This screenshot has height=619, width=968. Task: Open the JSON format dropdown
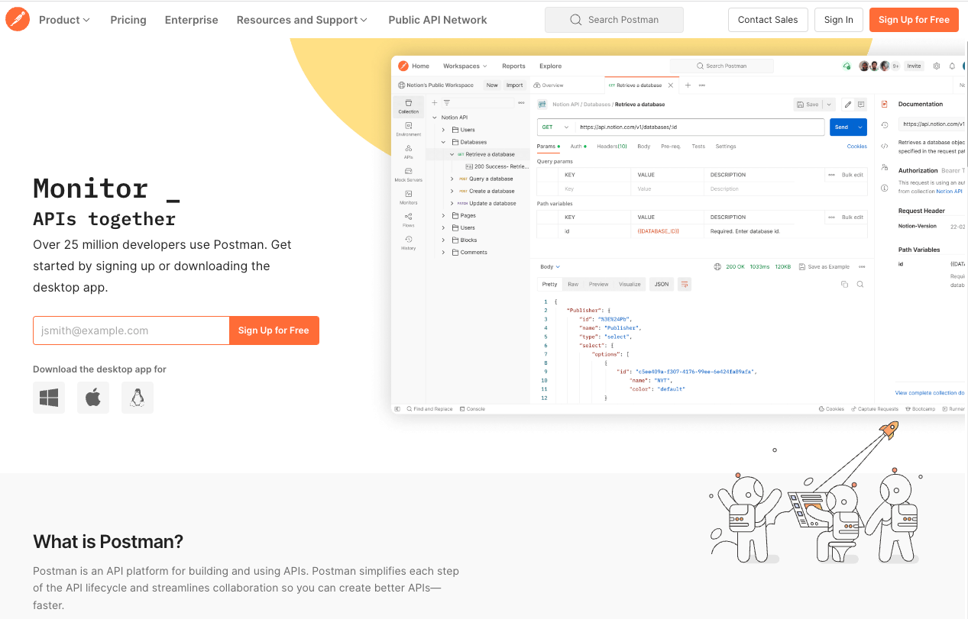tap(662, 284)
